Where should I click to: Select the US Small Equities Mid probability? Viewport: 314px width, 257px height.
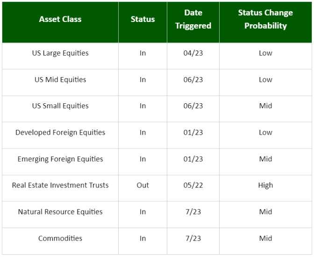265,106
